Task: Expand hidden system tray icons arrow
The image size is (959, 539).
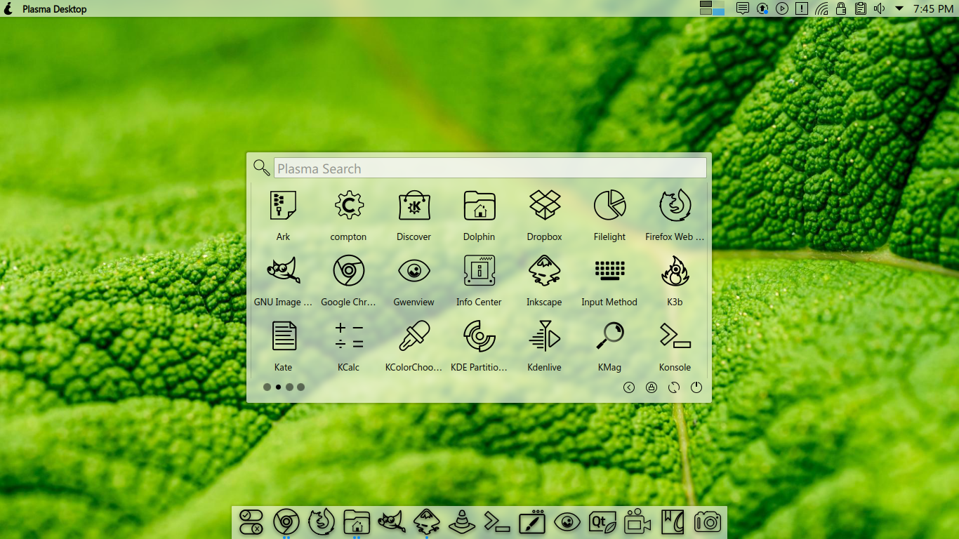Action: pos(899,9)
